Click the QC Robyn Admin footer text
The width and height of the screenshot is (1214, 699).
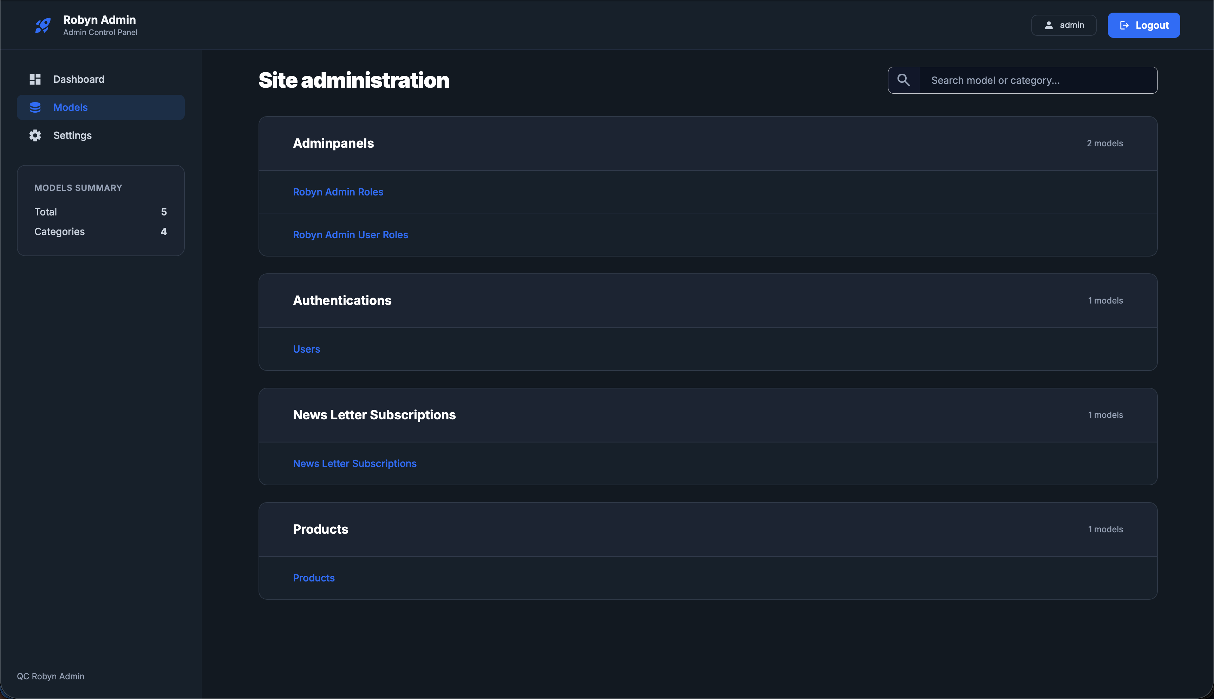click(x=51, y=677)
